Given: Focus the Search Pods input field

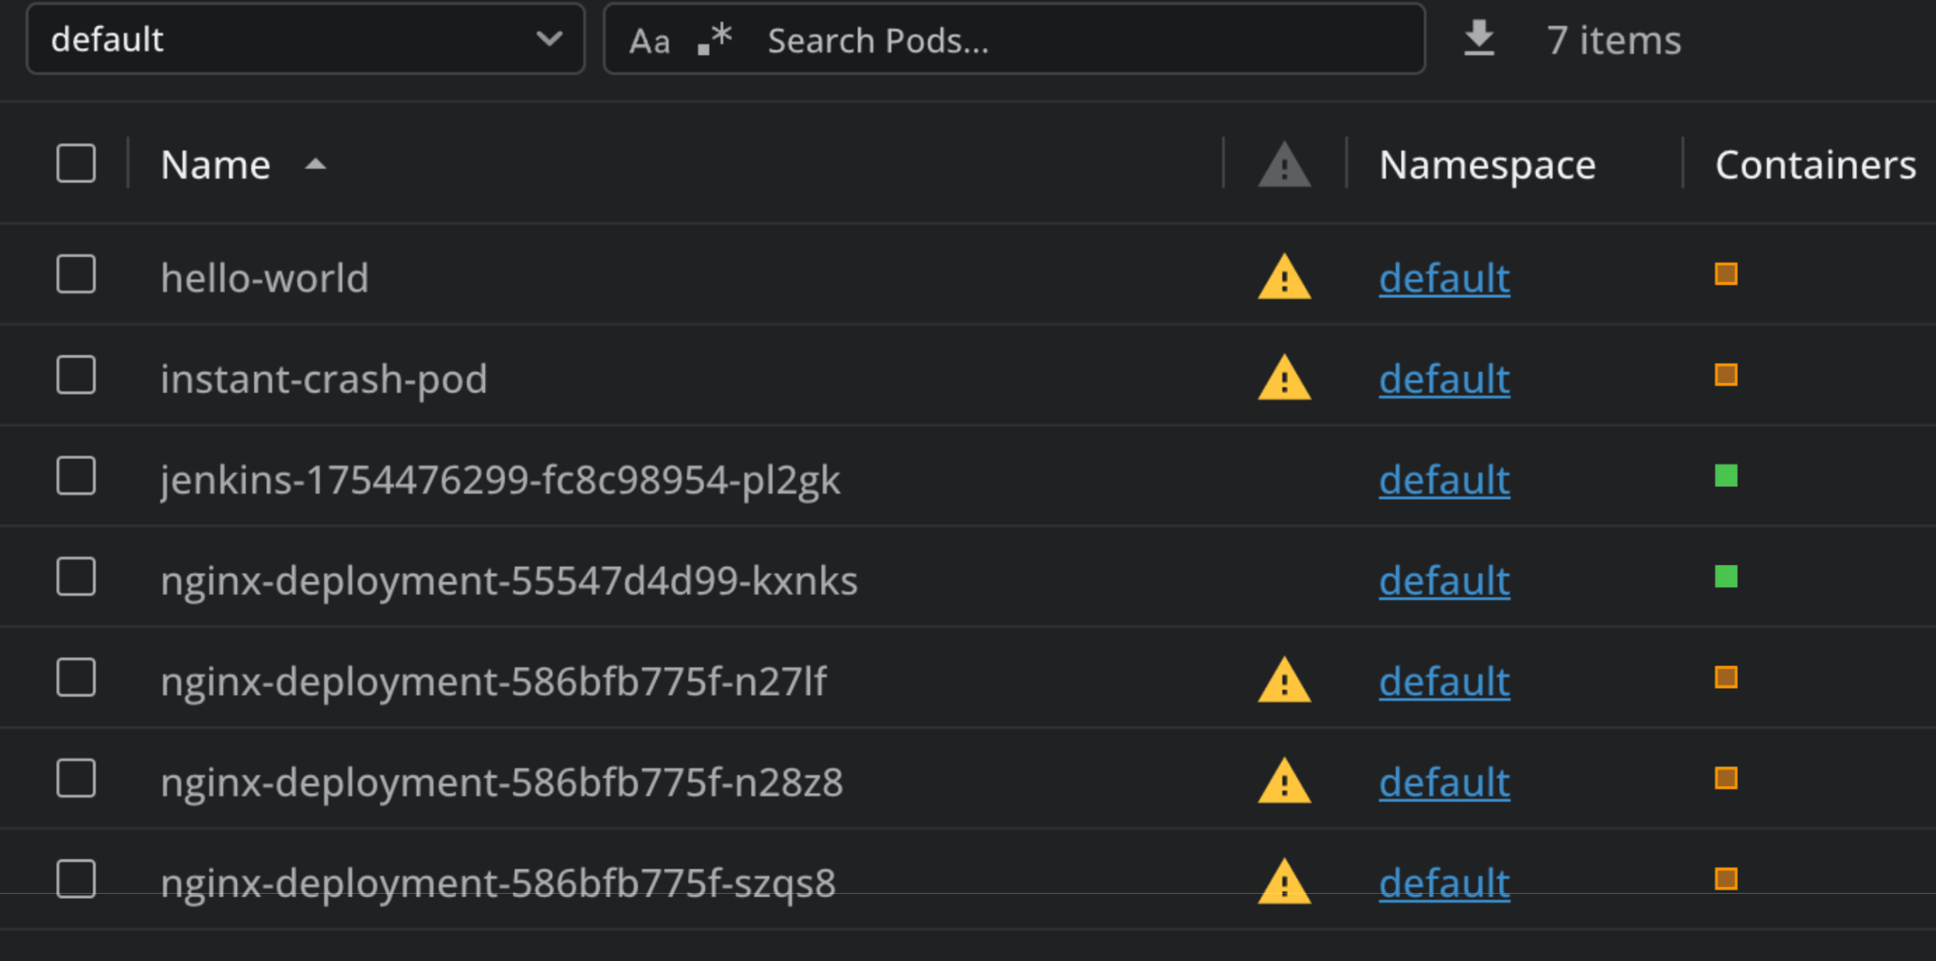Looking at the screenshot, I should (1084, 40).
